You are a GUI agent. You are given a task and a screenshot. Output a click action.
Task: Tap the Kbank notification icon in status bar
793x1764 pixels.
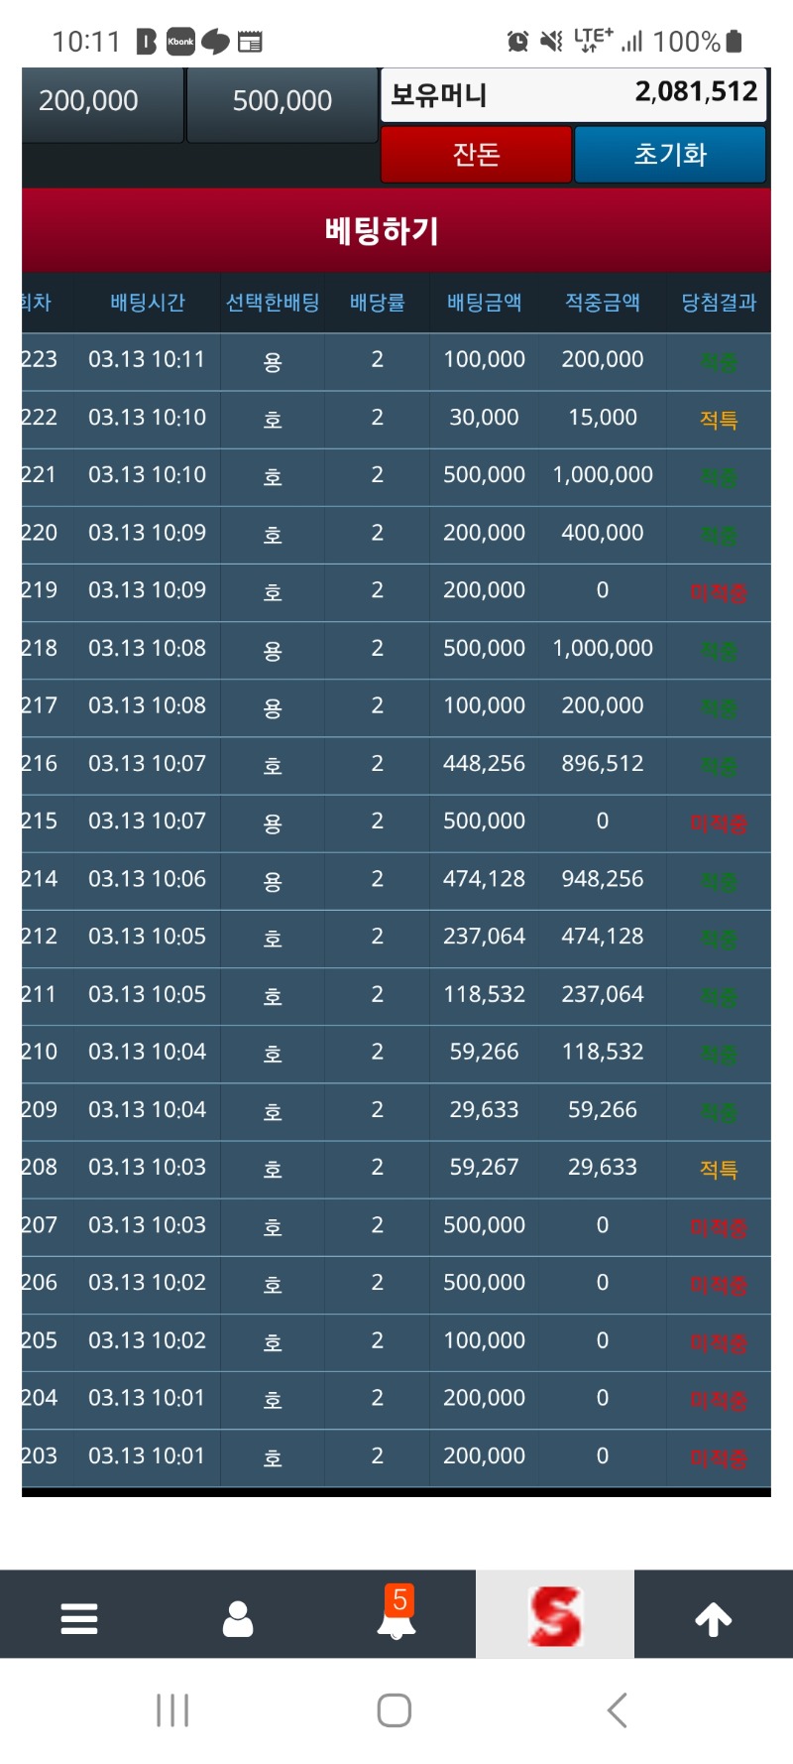tap(180, 42)
